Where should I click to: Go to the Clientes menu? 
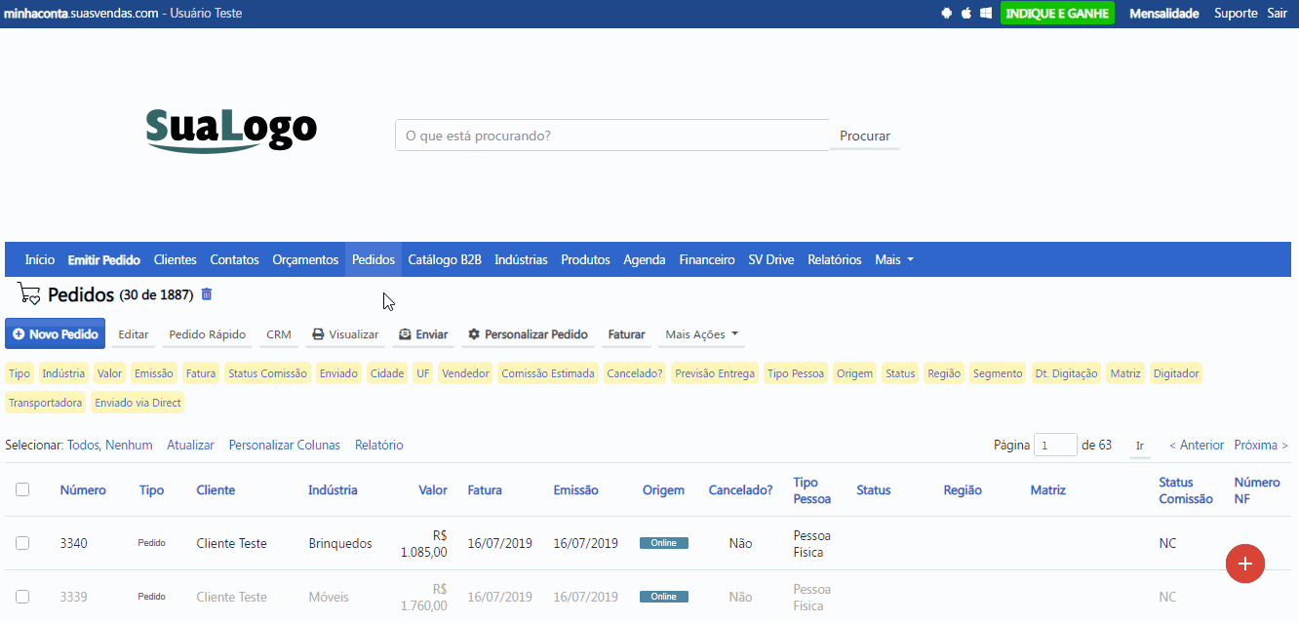coord(176,259)
